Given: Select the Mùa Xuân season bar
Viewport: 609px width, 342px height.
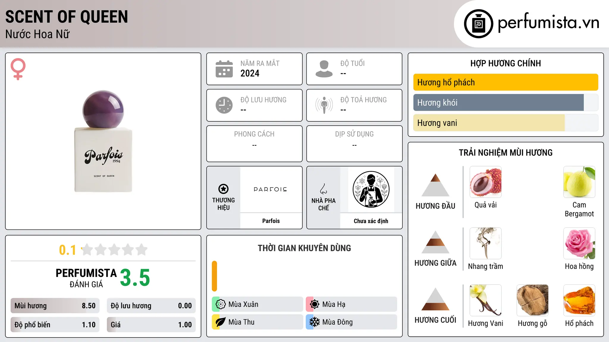Looking at the screenshot, I should 257,304.
